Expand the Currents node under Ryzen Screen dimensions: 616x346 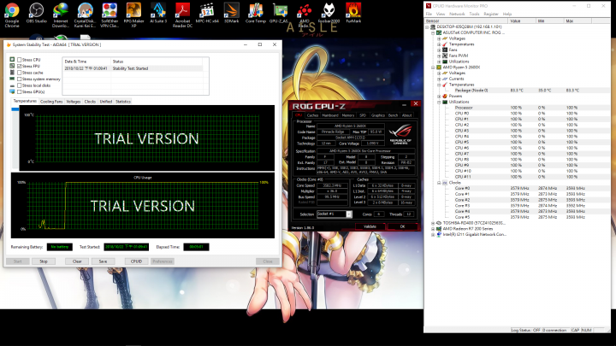click(x=439, y=79)
